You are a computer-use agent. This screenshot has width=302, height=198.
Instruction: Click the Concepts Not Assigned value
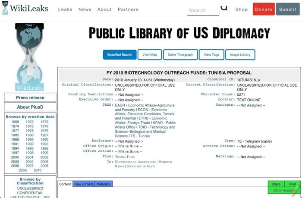(x=251, y=105)
